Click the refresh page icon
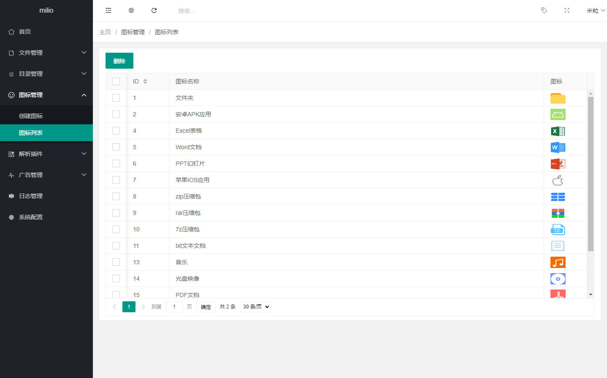Viewport: 607px width, 378px height. [154, 10]
